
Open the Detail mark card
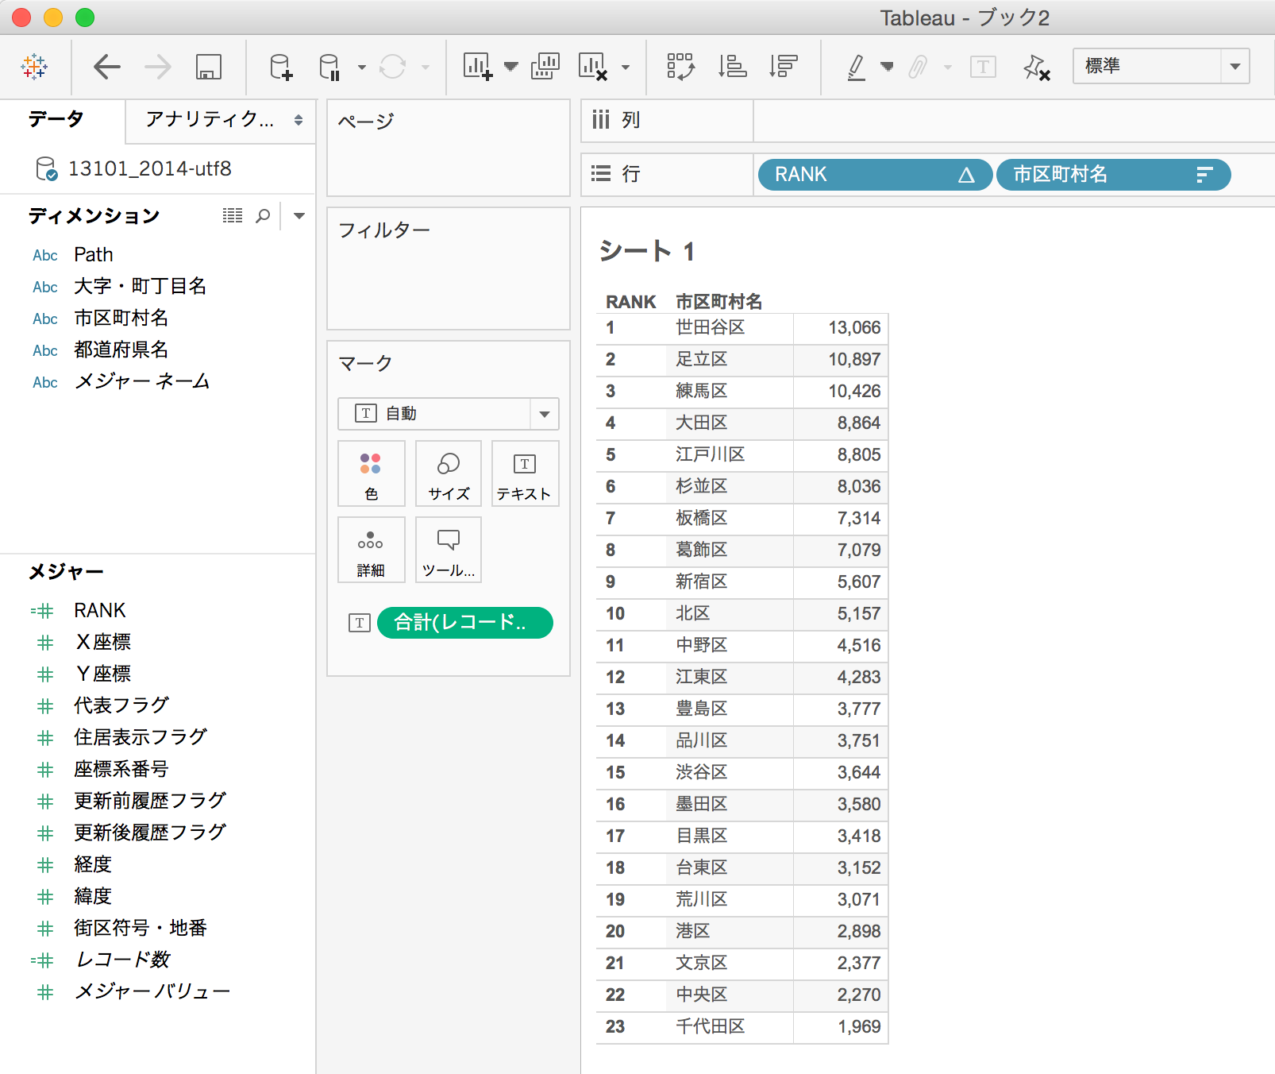371,550
